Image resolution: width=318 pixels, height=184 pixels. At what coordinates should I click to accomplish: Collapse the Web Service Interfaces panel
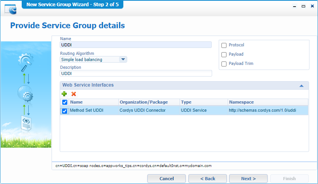[301, 85]
